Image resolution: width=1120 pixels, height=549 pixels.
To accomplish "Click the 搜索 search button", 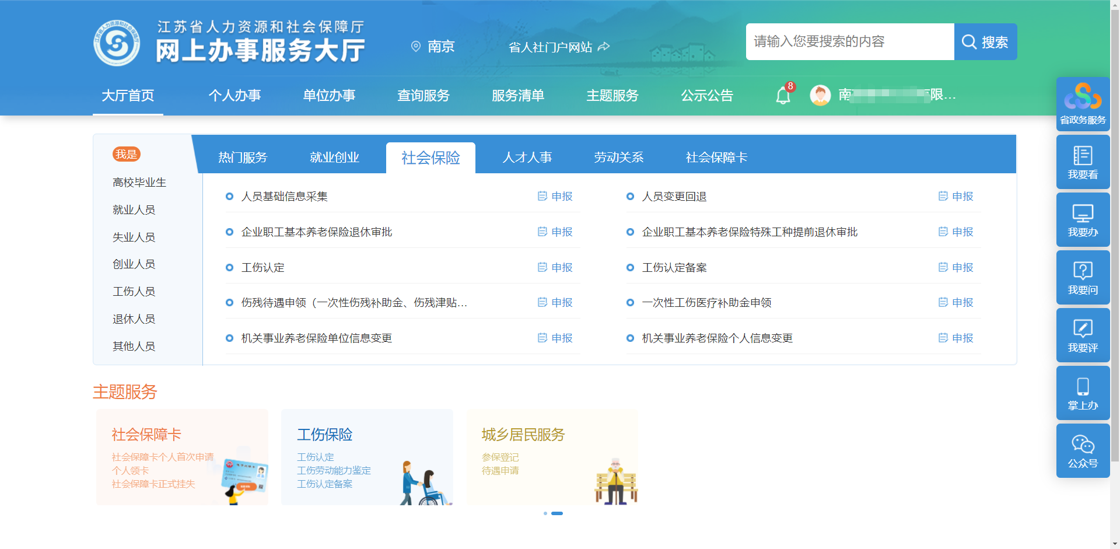I will coord(985,42).
